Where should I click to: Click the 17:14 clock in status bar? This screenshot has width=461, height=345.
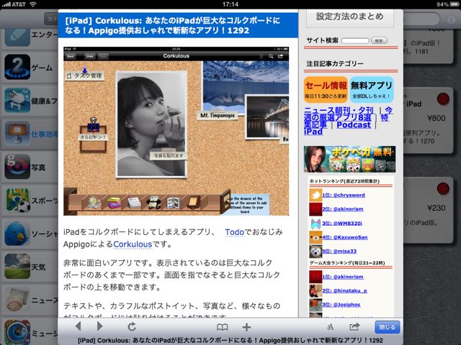click(x=230, y=4)
